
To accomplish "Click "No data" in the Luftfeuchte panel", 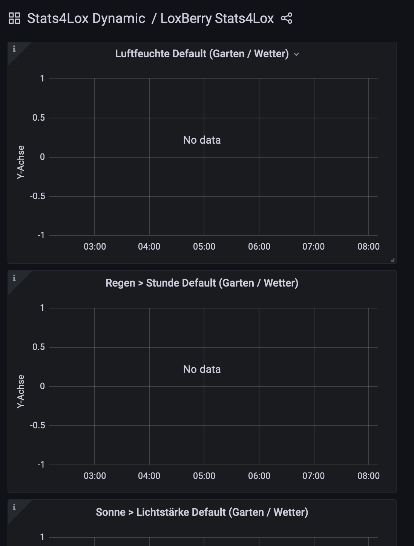I will 202,140.
